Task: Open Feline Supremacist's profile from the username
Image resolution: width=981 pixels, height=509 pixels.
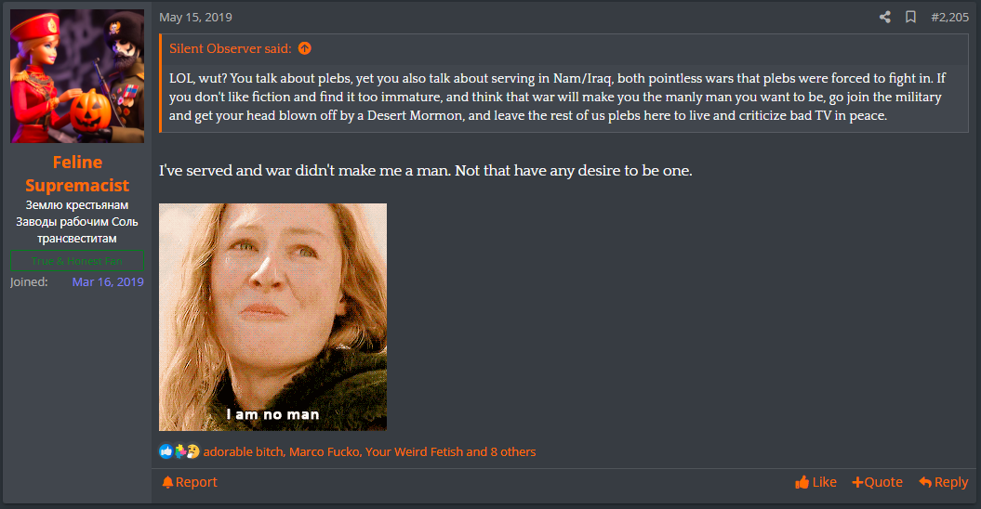Action: coord(77,174)
